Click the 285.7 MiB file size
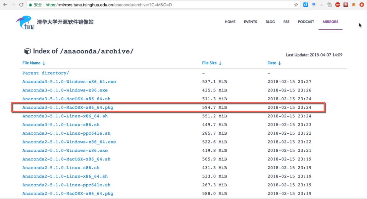 point(214,133)
